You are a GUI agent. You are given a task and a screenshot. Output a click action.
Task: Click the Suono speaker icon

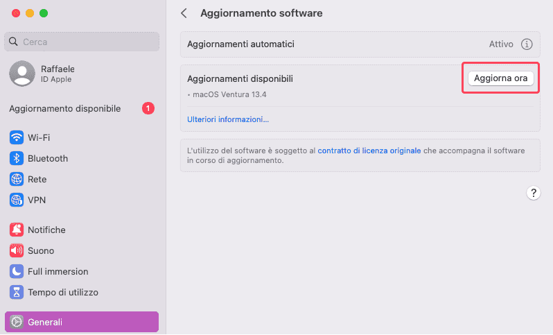coord(17,250)
